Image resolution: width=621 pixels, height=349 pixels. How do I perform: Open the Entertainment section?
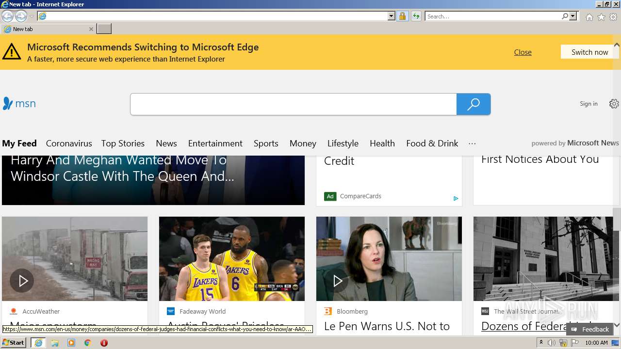tap(215, 143)
